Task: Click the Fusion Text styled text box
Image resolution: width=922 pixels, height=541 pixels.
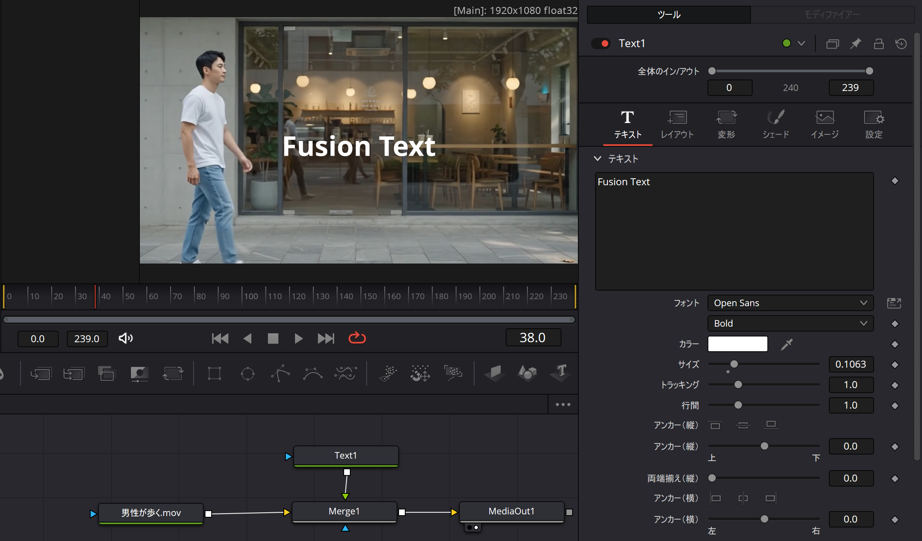Action: click(x=734, y=231)
